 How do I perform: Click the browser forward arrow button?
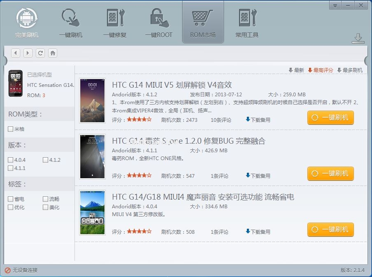(28, 53)
